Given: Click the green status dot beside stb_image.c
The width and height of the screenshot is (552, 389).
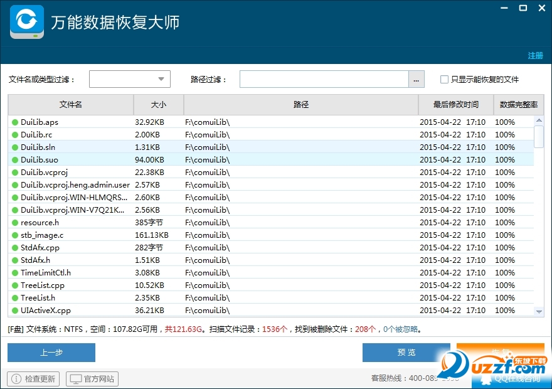Looking at the screenshot, I should (x=15, y=235).
